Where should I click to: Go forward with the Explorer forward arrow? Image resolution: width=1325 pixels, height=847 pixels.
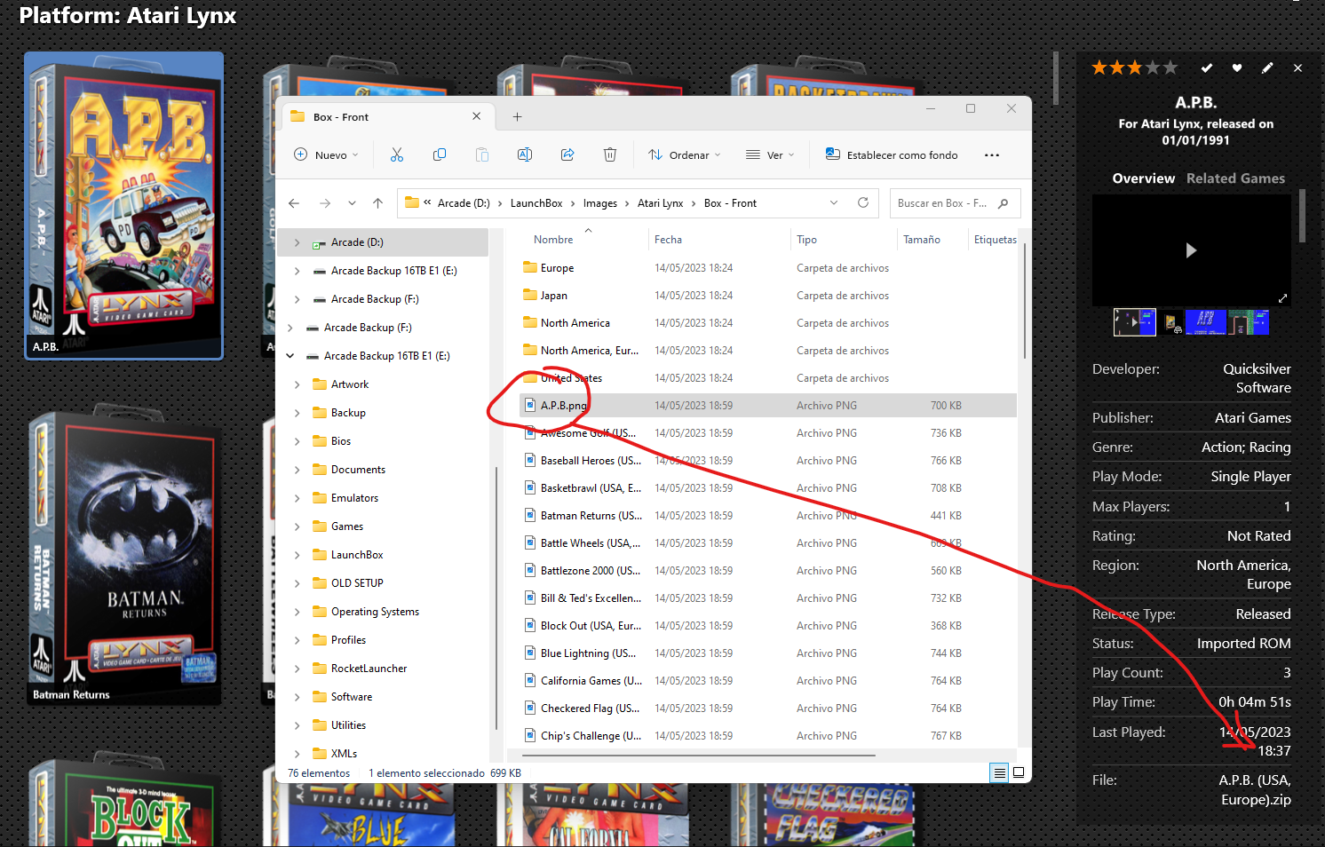click(x=325, y=203)
